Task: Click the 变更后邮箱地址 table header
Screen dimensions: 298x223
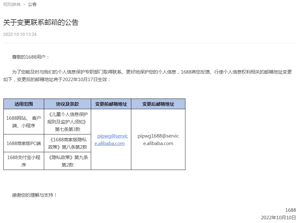Action: point(158,104)
